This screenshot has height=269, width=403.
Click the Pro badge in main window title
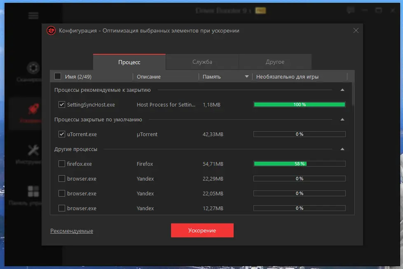click(x=260, y=11)
